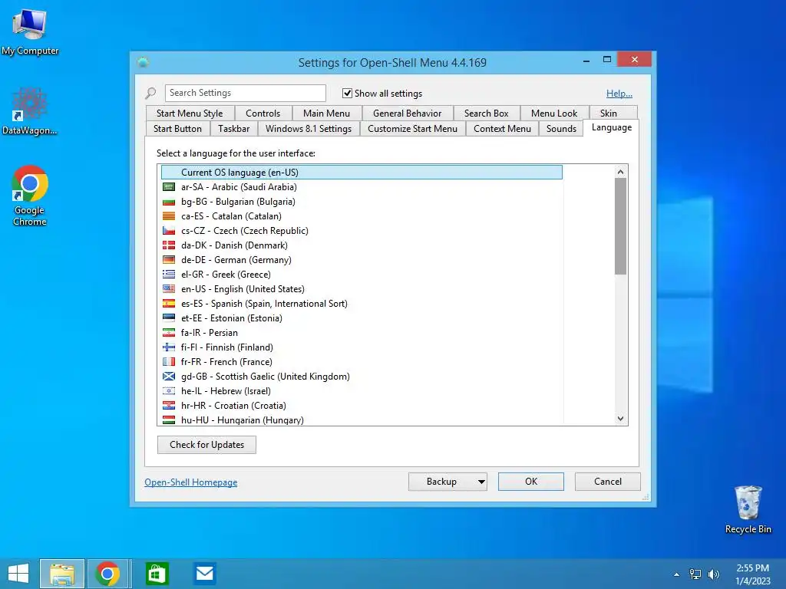
Task: Select Current OS language (en-US)
Action: tap(362, 173)
